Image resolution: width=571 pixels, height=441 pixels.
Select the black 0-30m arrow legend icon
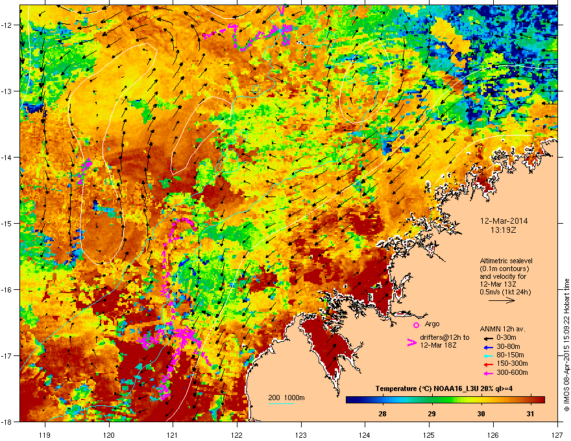(x=488, y=338)
